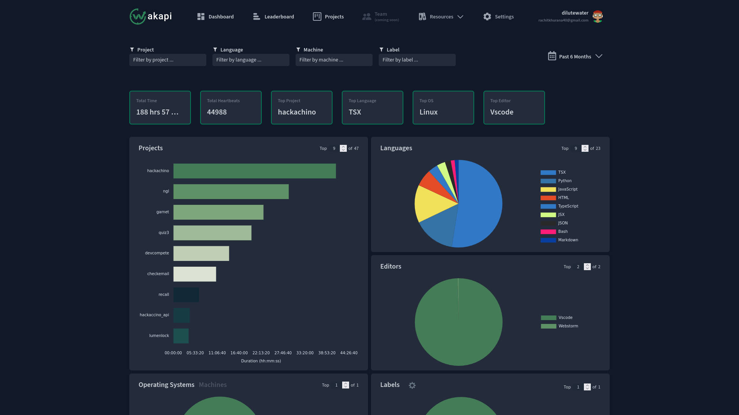Image resolution: width=739 pixels, height=415 pixels.
Task: Click the JavaScript color swatch in legend
Action: coord(548,189)
